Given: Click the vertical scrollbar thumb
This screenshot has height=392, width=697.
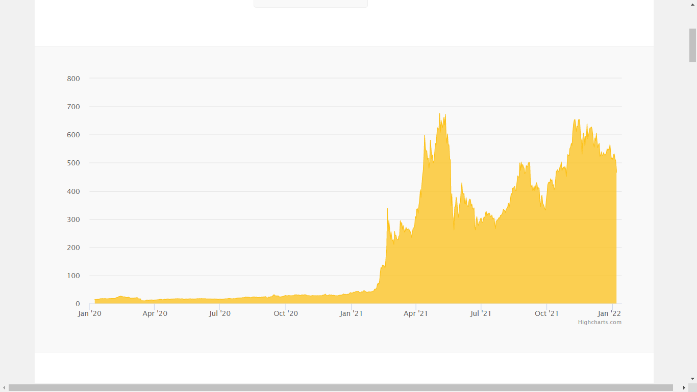Looking at the screenshot, I should click(692, 45).
